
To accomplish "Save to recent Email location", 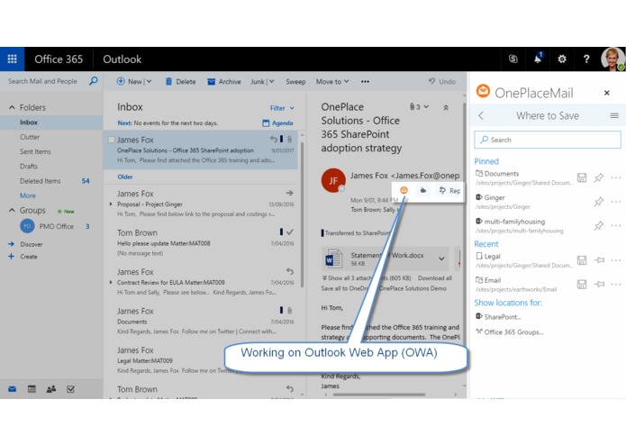I will coord(582,284).
